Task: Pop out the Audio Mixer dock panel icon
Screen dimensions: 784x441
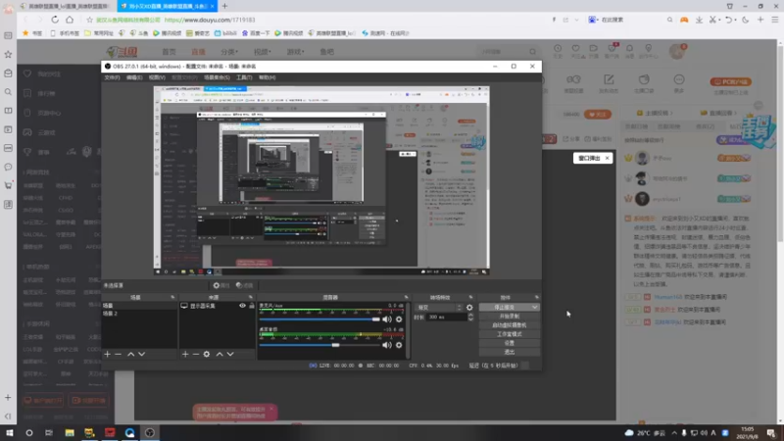Action: coord(406,297)
